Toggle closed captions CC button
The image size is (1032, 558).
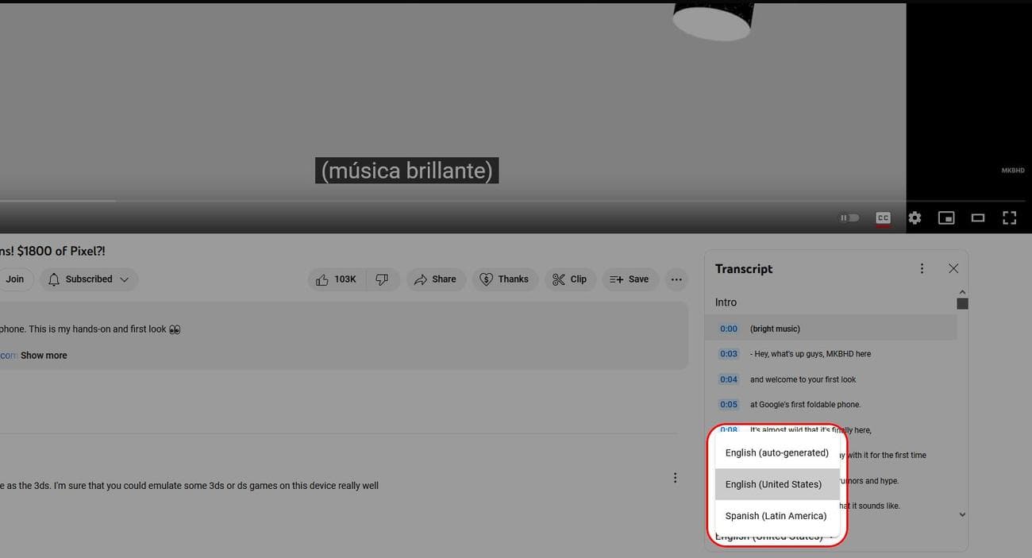click(883, 217)
